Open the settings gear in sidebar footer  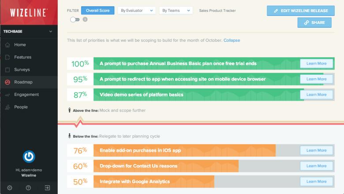(x=10, y=188)
